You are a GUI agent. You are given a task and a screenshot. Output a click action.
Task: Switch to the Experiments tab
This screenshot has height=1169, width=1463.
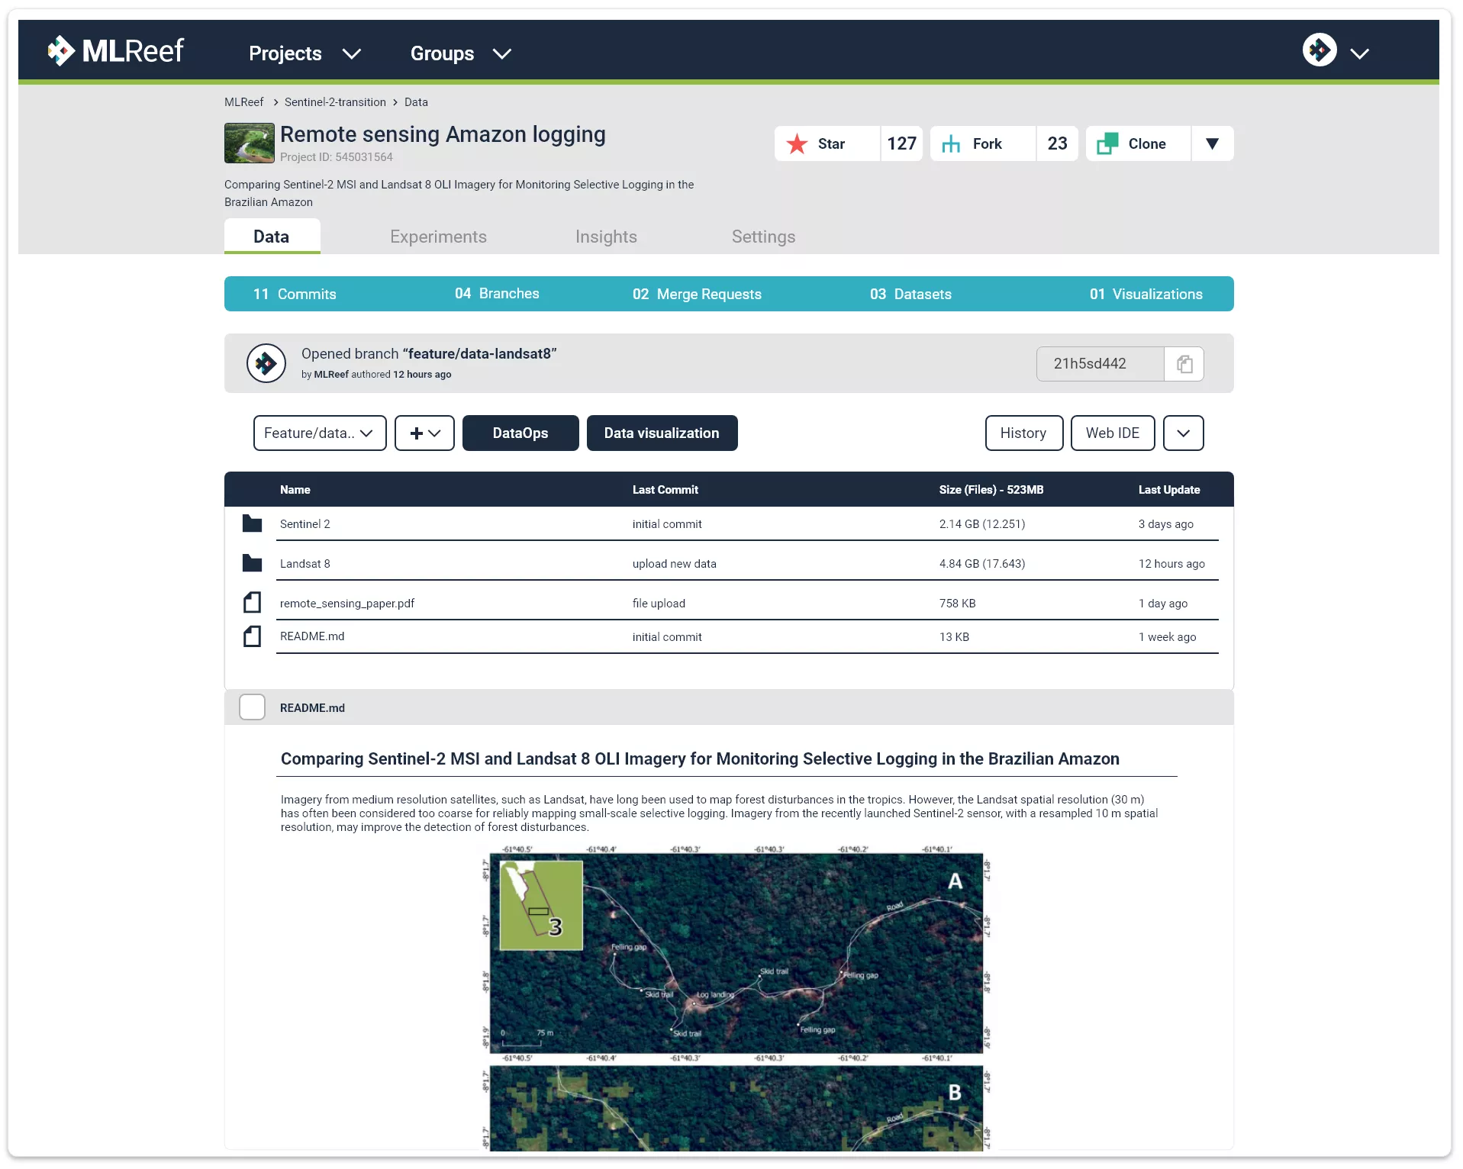[x=438, y=237]
